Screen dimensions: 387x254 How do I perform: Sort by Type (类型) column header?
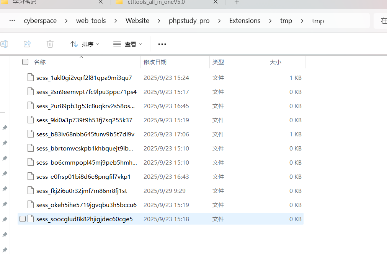click(x=218, y=62)
